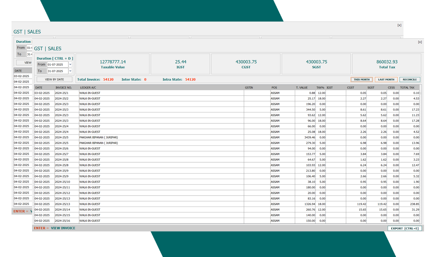Select the invoice 2024-25/1 row
The height and width of the screenshot is (257, 434).
pos(125,93)
